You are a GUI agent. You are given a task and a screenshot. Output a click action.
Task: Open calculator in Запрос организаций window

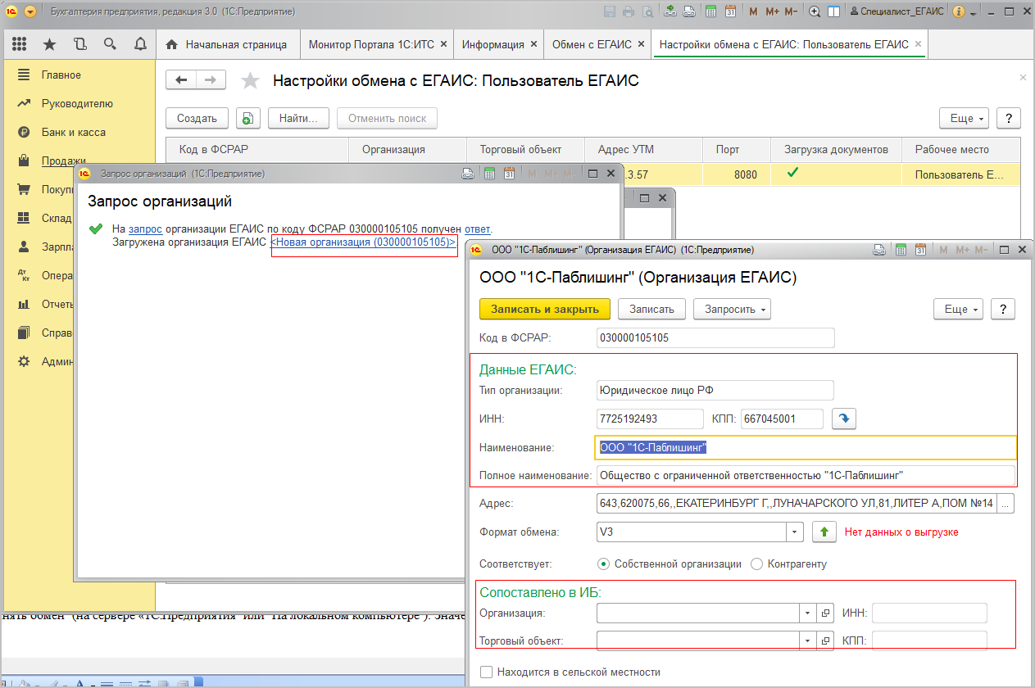490,174
